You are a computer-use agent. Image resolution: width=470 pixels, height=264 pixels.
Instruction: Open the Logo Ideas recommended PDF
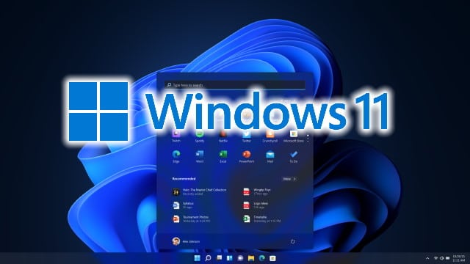[x=256, y=205]
